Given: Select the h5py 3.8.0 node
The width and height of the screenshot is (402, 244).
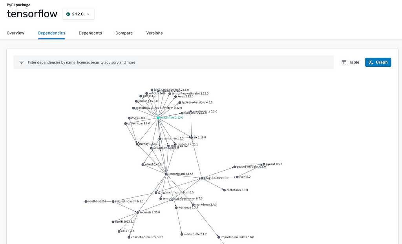Looking at the screenshot, I should coord(129,118).
